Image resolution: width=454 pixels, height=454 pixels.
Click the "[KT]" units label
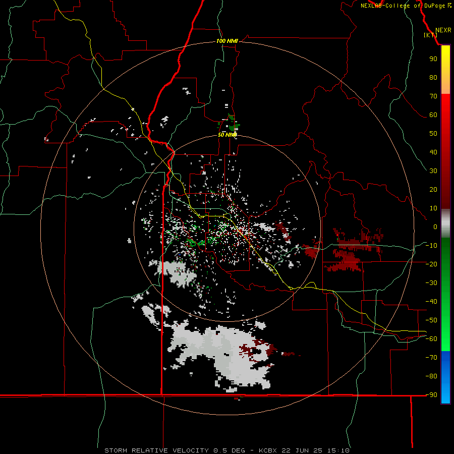(x=431, y=35)
